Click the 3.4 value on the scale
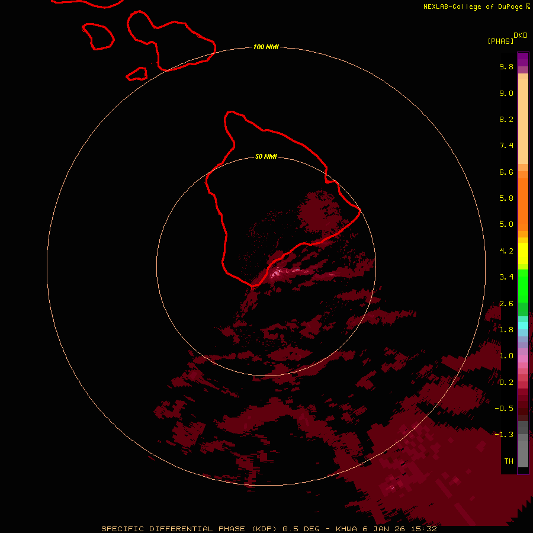This screenshot has width=533, height=533. [506, 277]
